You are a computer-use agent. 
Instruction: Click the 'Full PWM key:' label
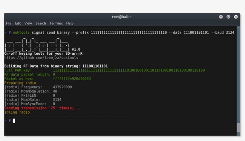point(18,70)
